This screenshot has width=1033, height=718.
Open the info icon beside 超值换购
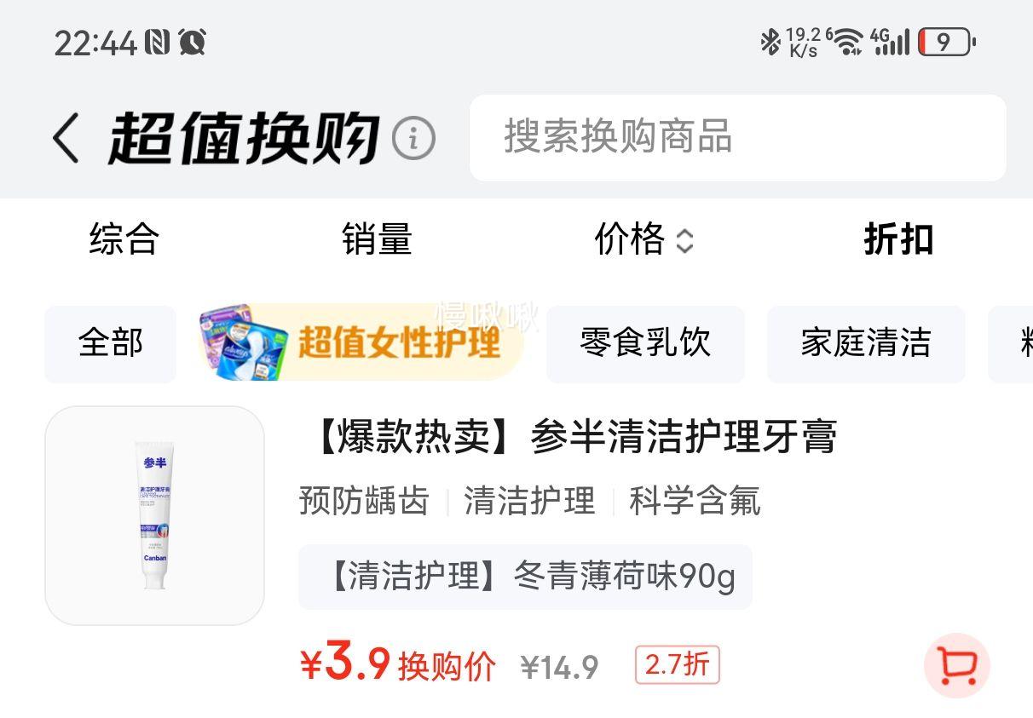(x=413, y=138)
